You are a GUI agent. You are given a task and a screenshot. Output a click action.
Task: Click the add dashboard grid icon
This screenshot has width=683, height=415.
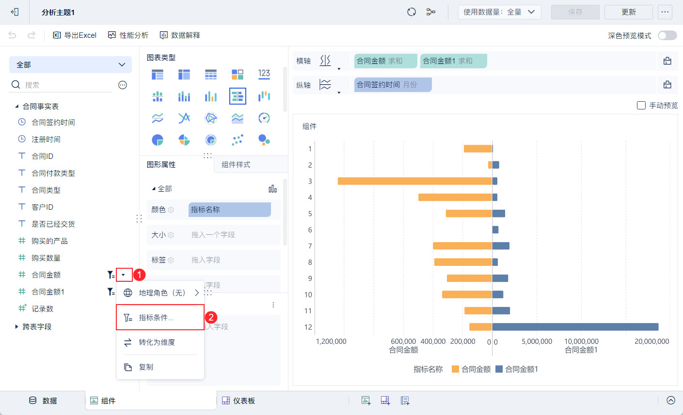click(385, 400)
